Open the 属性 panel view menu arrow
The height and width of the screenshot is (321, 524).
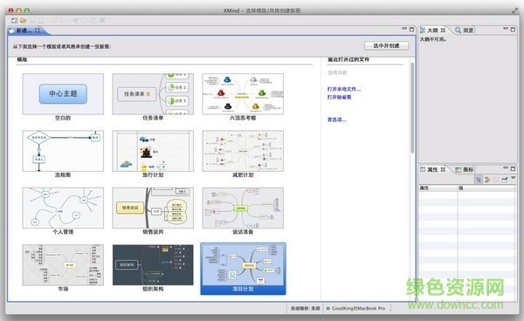[514, 178]
